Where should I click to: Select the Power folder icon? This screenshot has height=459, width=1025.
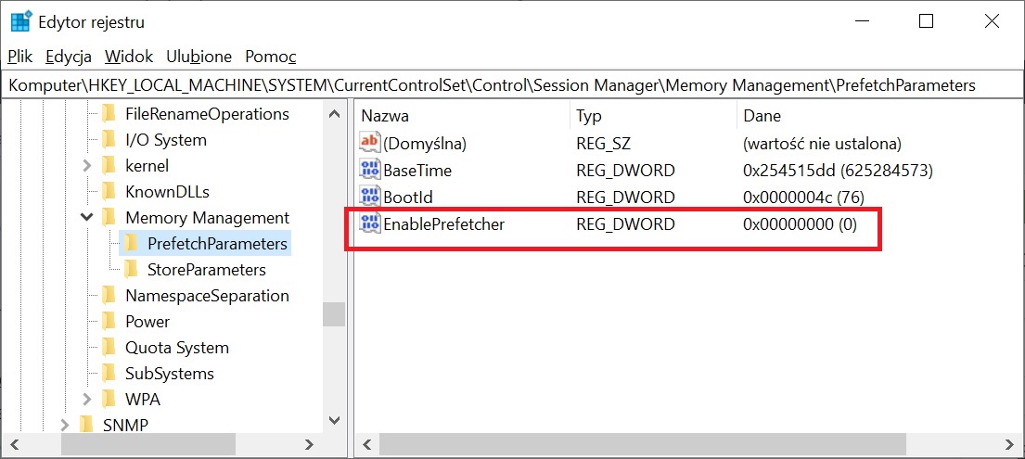[109, 322]
